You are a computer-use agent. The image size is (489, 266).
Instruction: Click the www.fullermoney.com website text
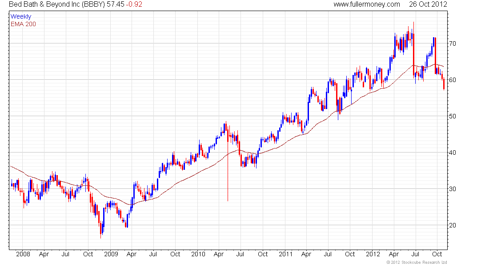click(367, 4)
